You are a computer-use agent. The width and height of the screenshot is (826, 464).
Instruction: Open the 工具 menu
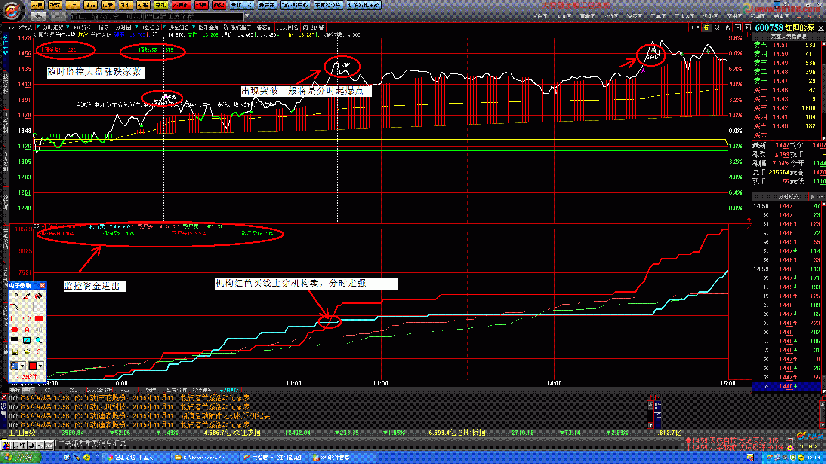point(658,16)
